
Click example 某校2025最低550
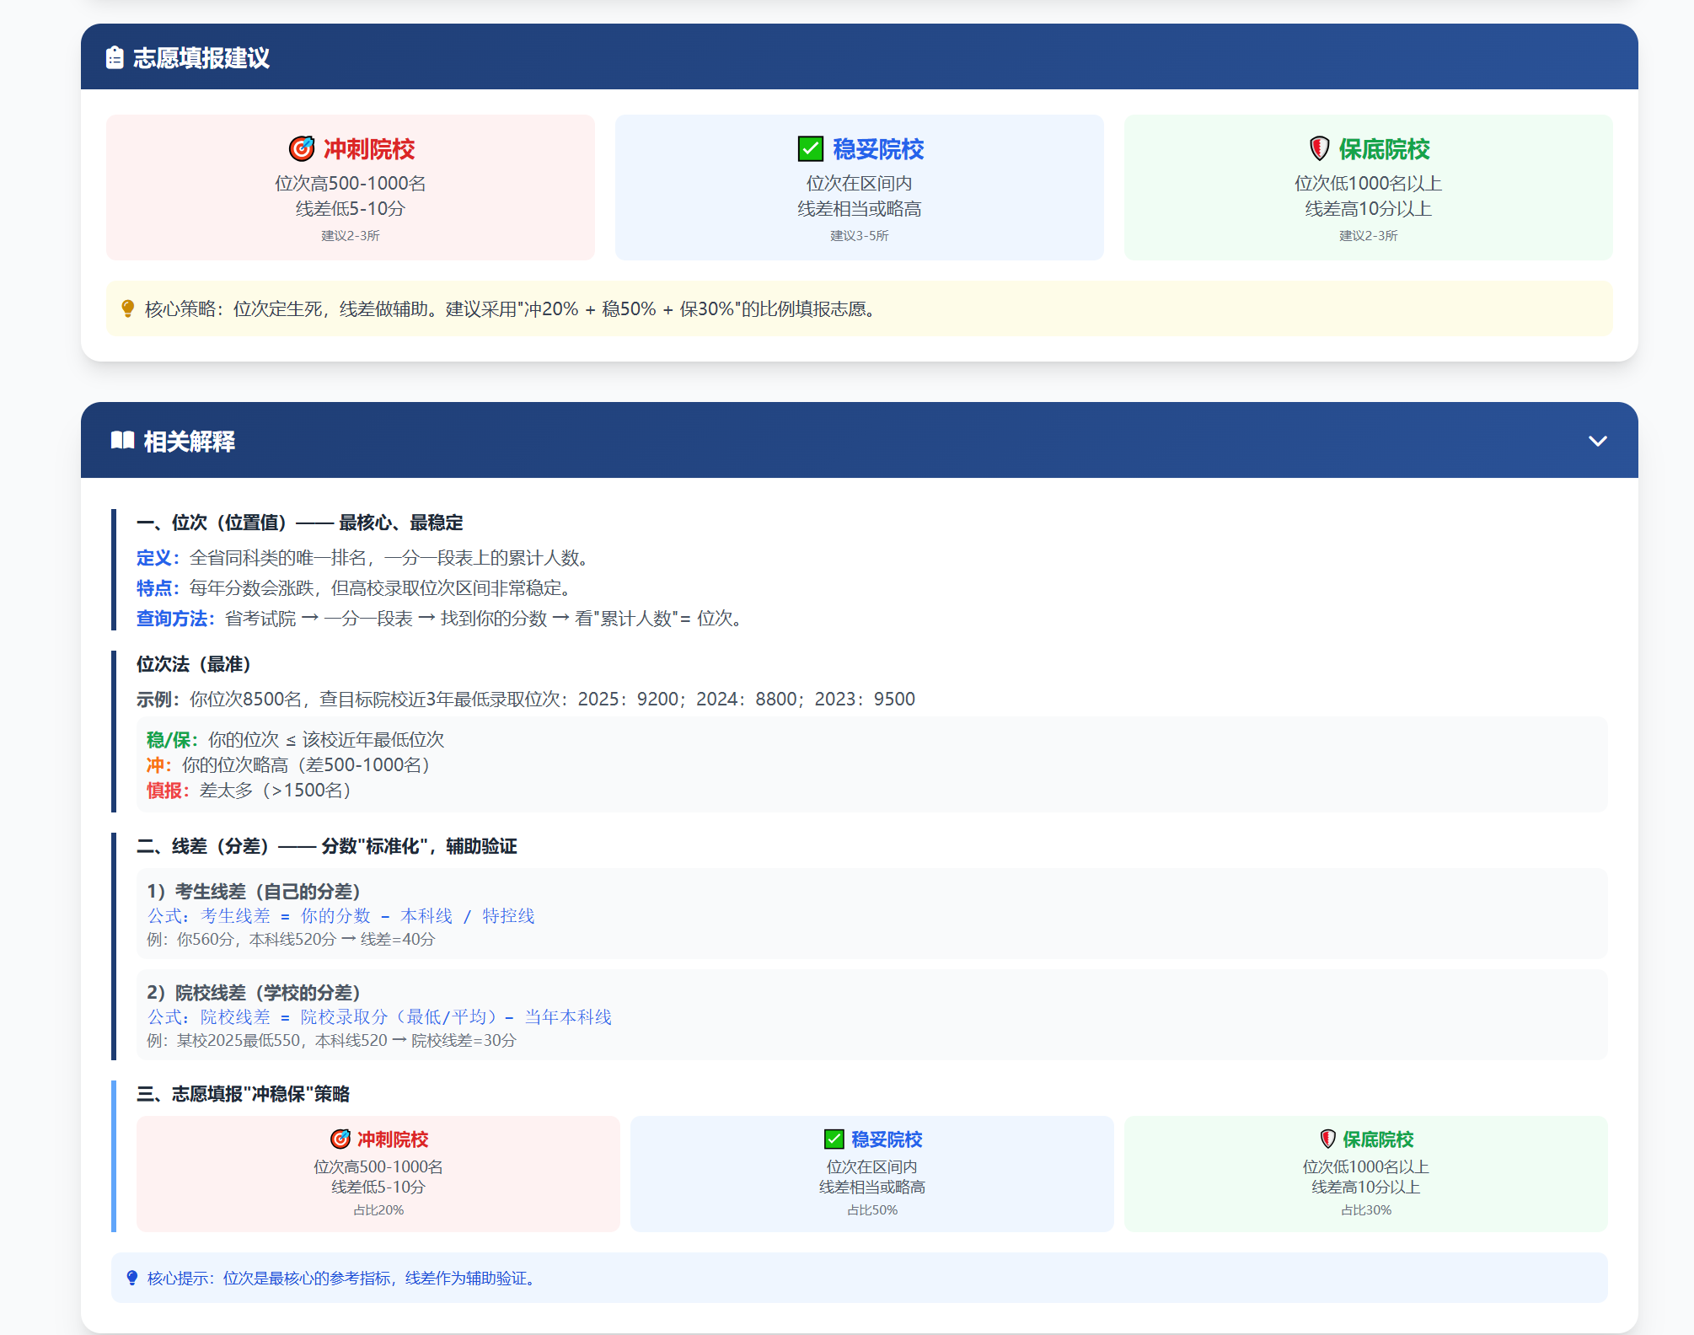pyautogui.click(x=331, y=1040)
